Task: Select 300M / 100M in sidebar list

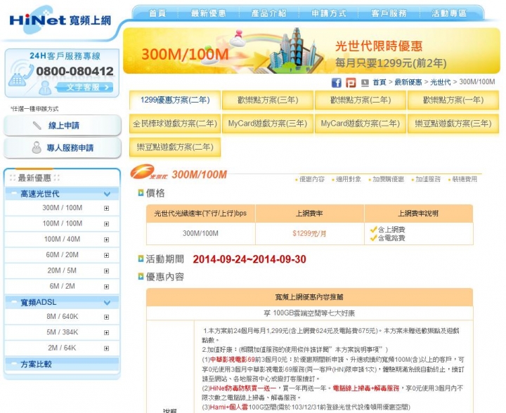Action: pyautogui.click(x=63, y=208)
